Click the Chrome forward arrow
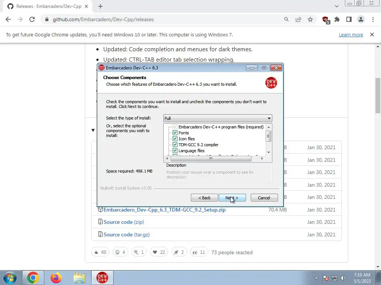The height and width of the screenshot is (285, 381). coord(20,19)
